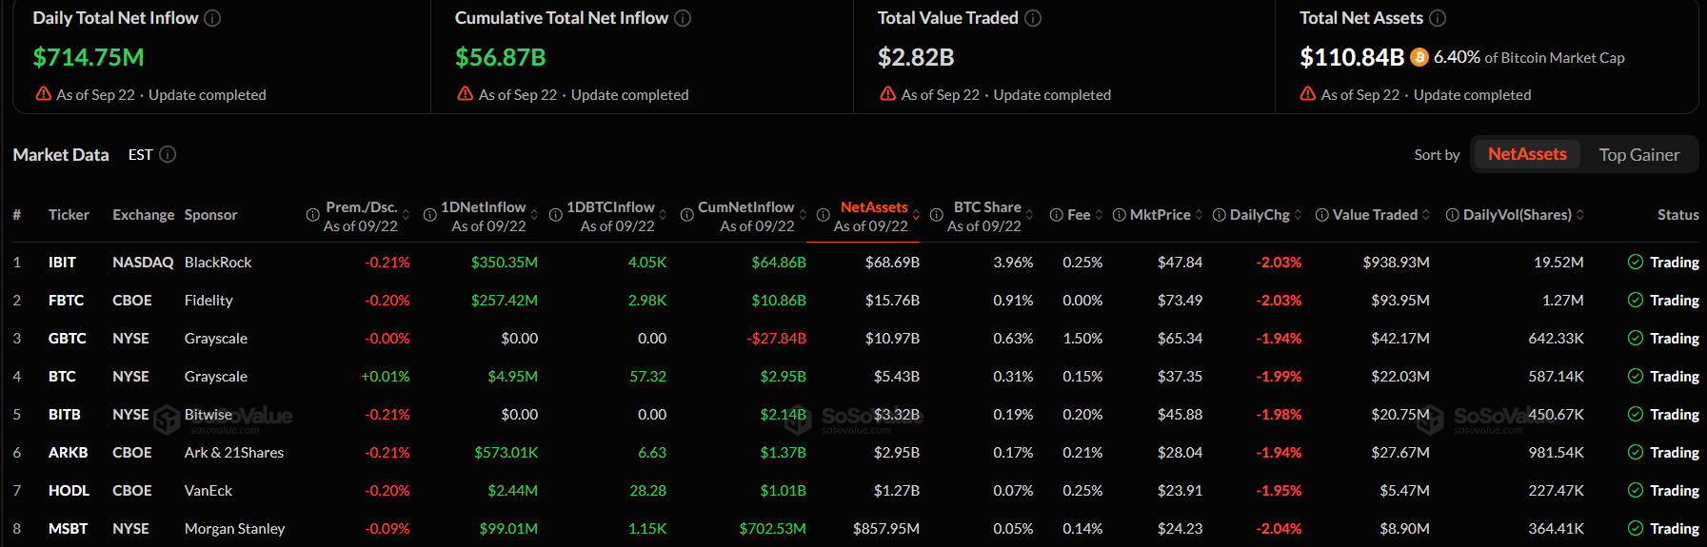Open the IBIT ticker link

(x=62, y=262)
